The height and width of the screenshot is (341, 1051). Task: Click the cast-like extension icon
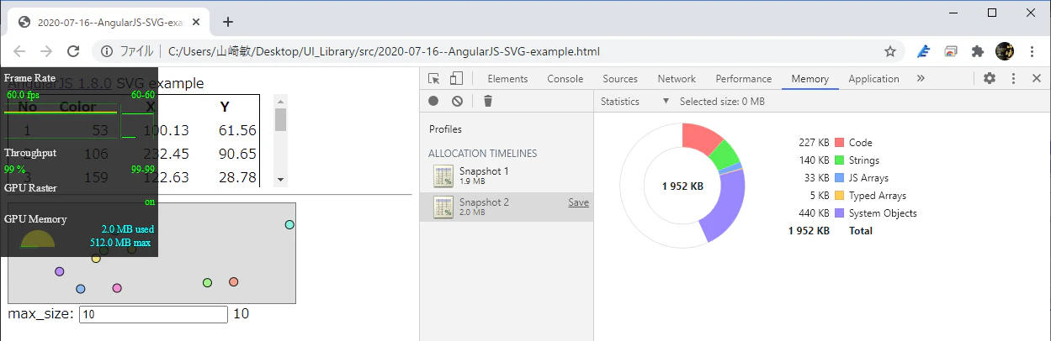[x=950, y=51]
